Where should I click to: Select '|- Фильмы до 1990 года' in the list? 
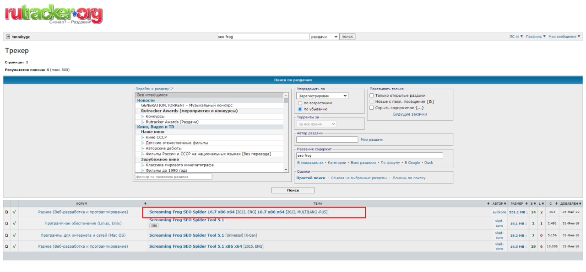pyautogui.click(x=209, y=171)
